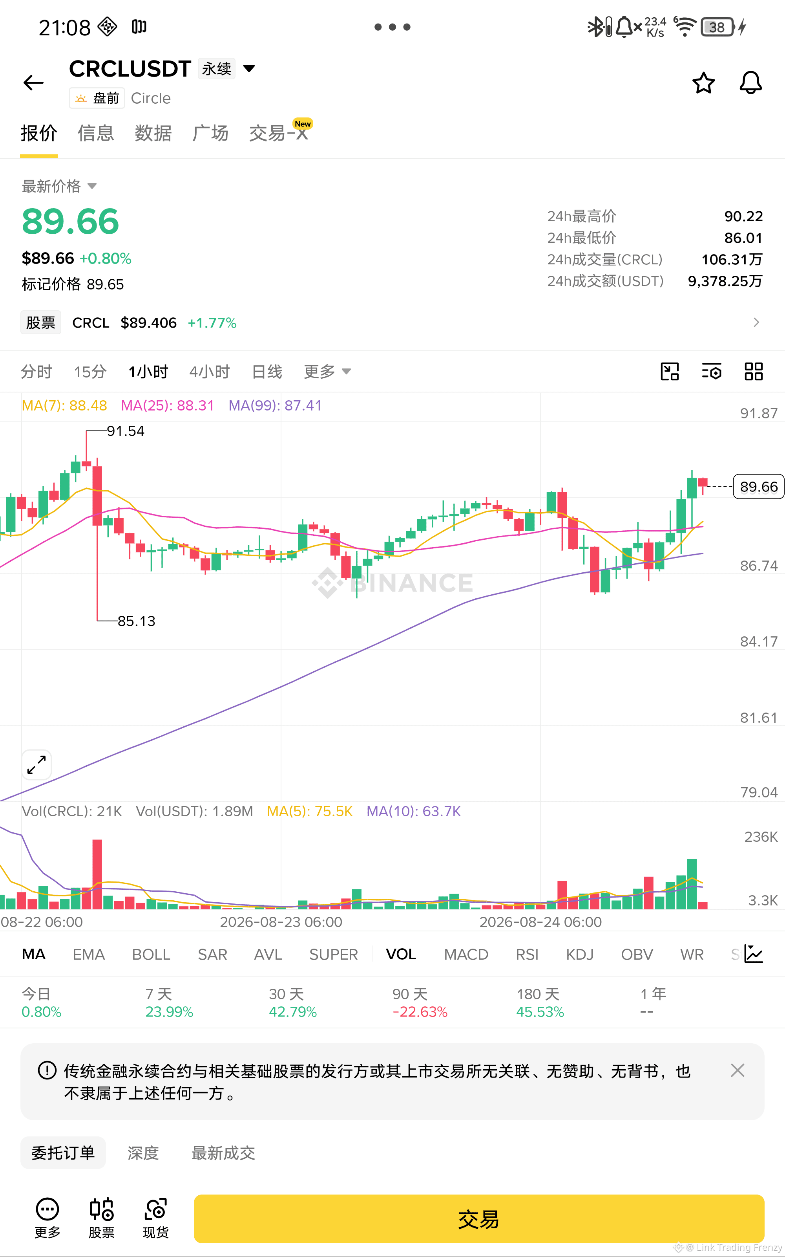Dismiss the disclaimer notice with X
The width and height of the screenshot is (785, 1257).
click(x=737, y=1070)
